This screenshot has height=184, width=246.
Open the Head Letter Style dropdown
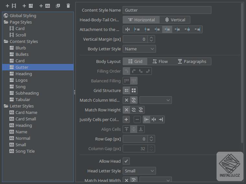139,171
